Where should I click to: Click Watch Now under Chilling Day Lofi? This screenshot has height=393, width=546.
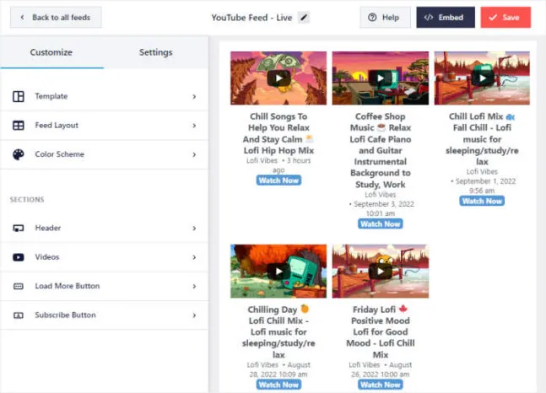pyautogui.click(x=278, y=385)
